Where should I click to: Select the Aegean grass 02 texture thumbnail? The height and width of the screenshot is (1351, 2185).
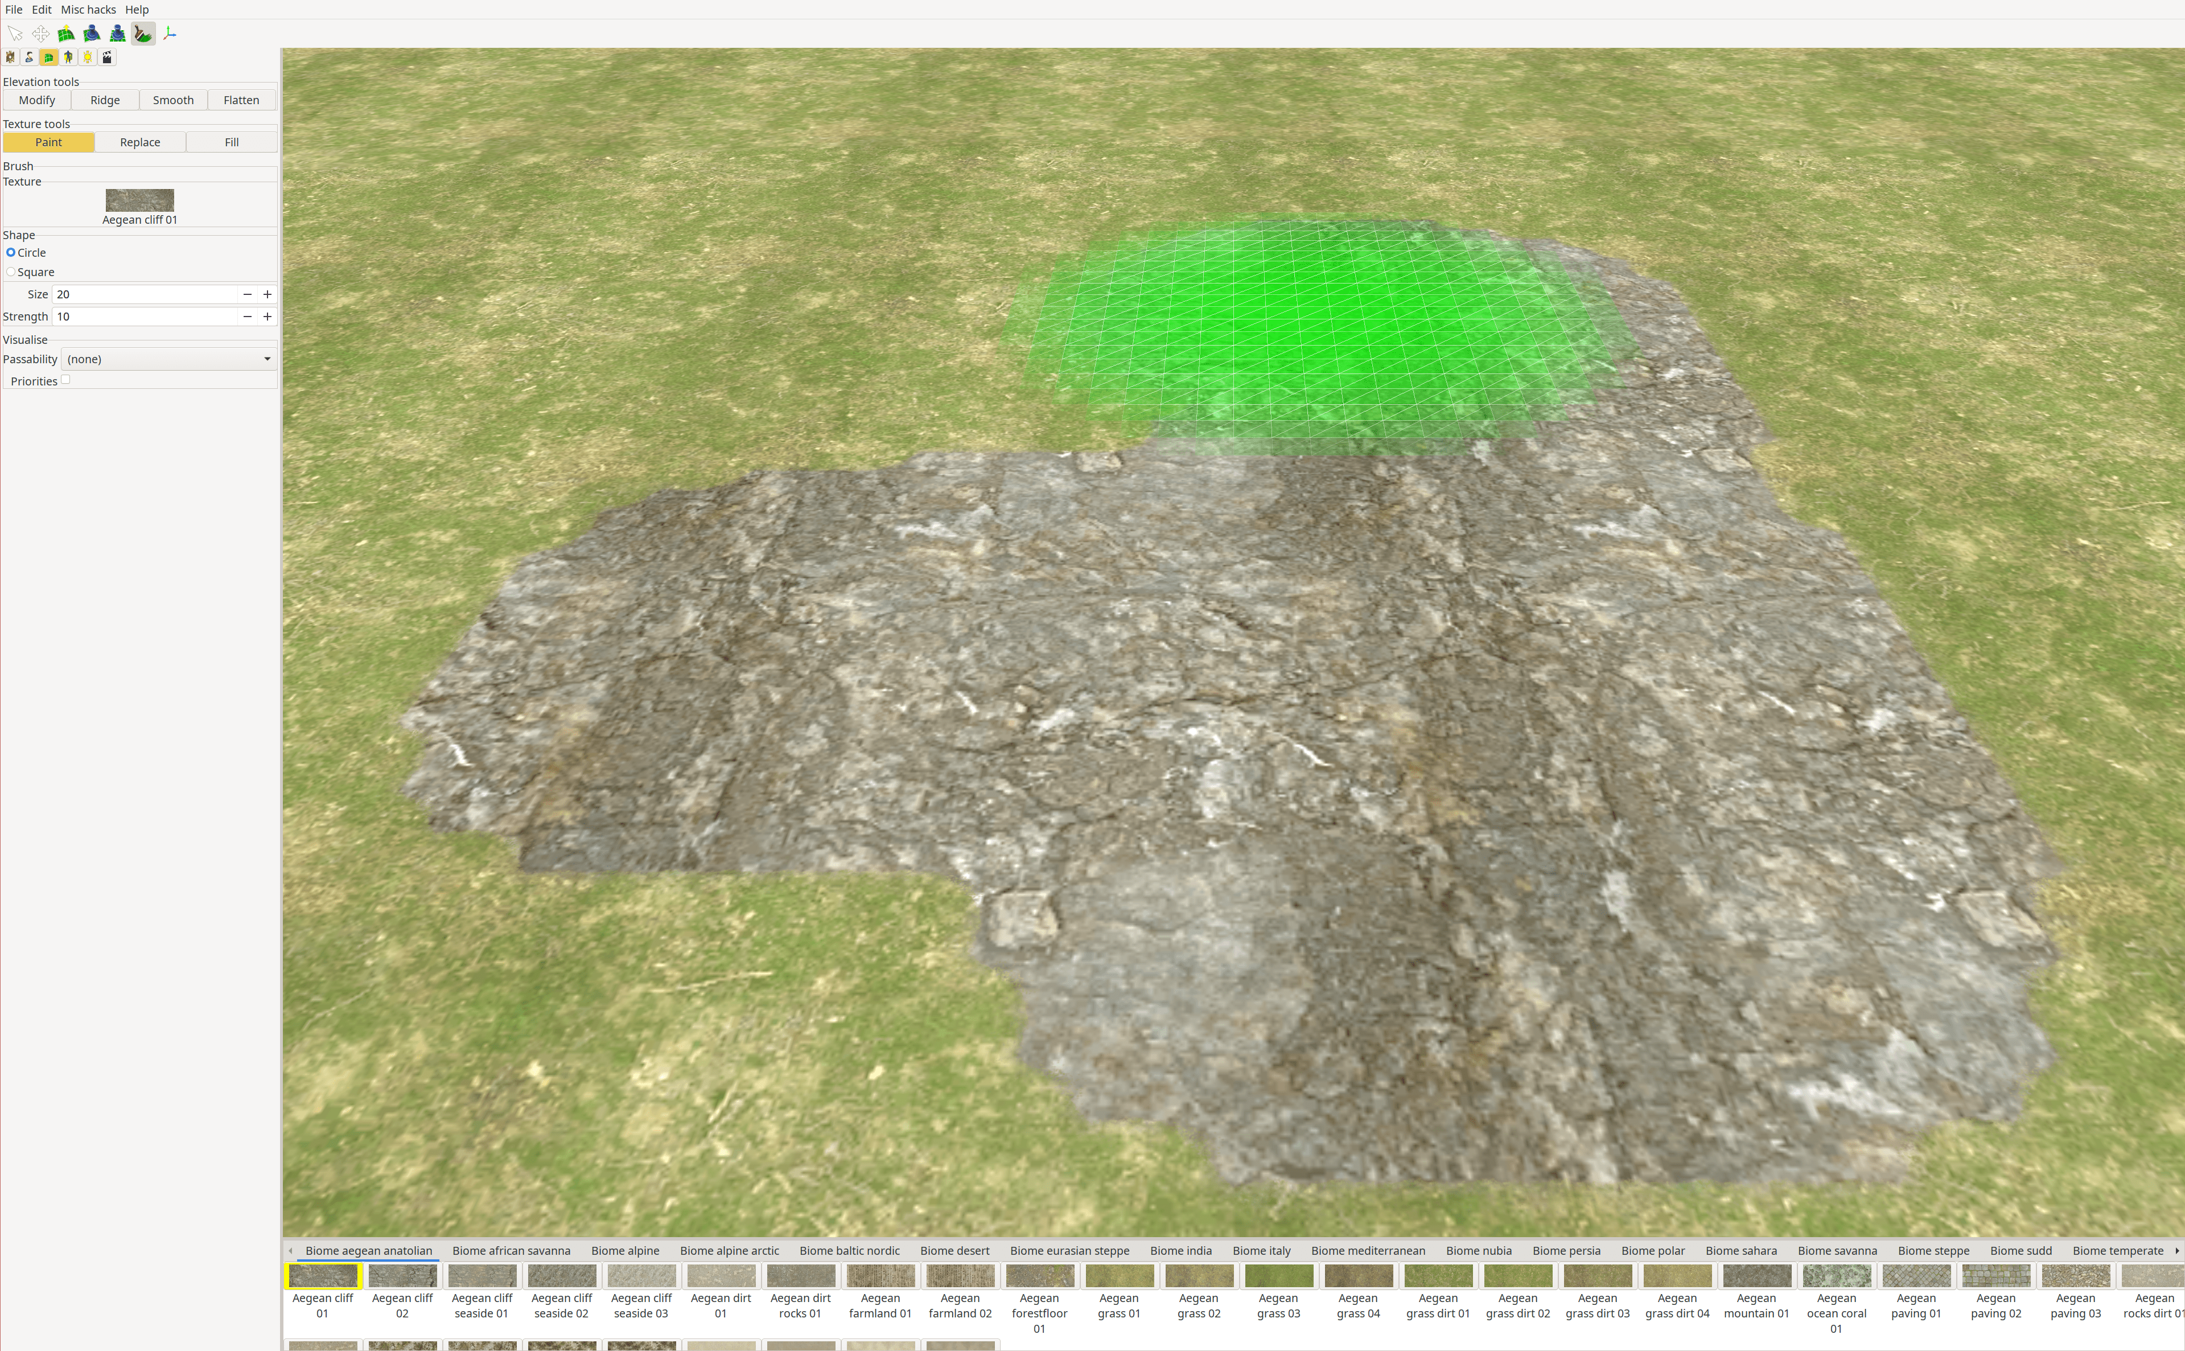1198,1275
